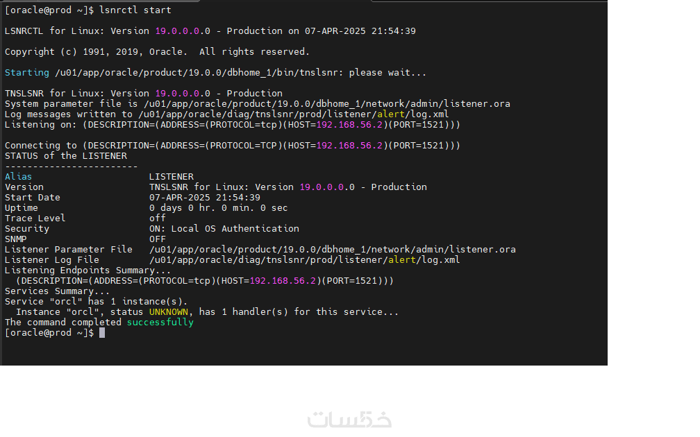Click the 'Trace Level' label
700x437 pixels.
[x=35, y=218]
